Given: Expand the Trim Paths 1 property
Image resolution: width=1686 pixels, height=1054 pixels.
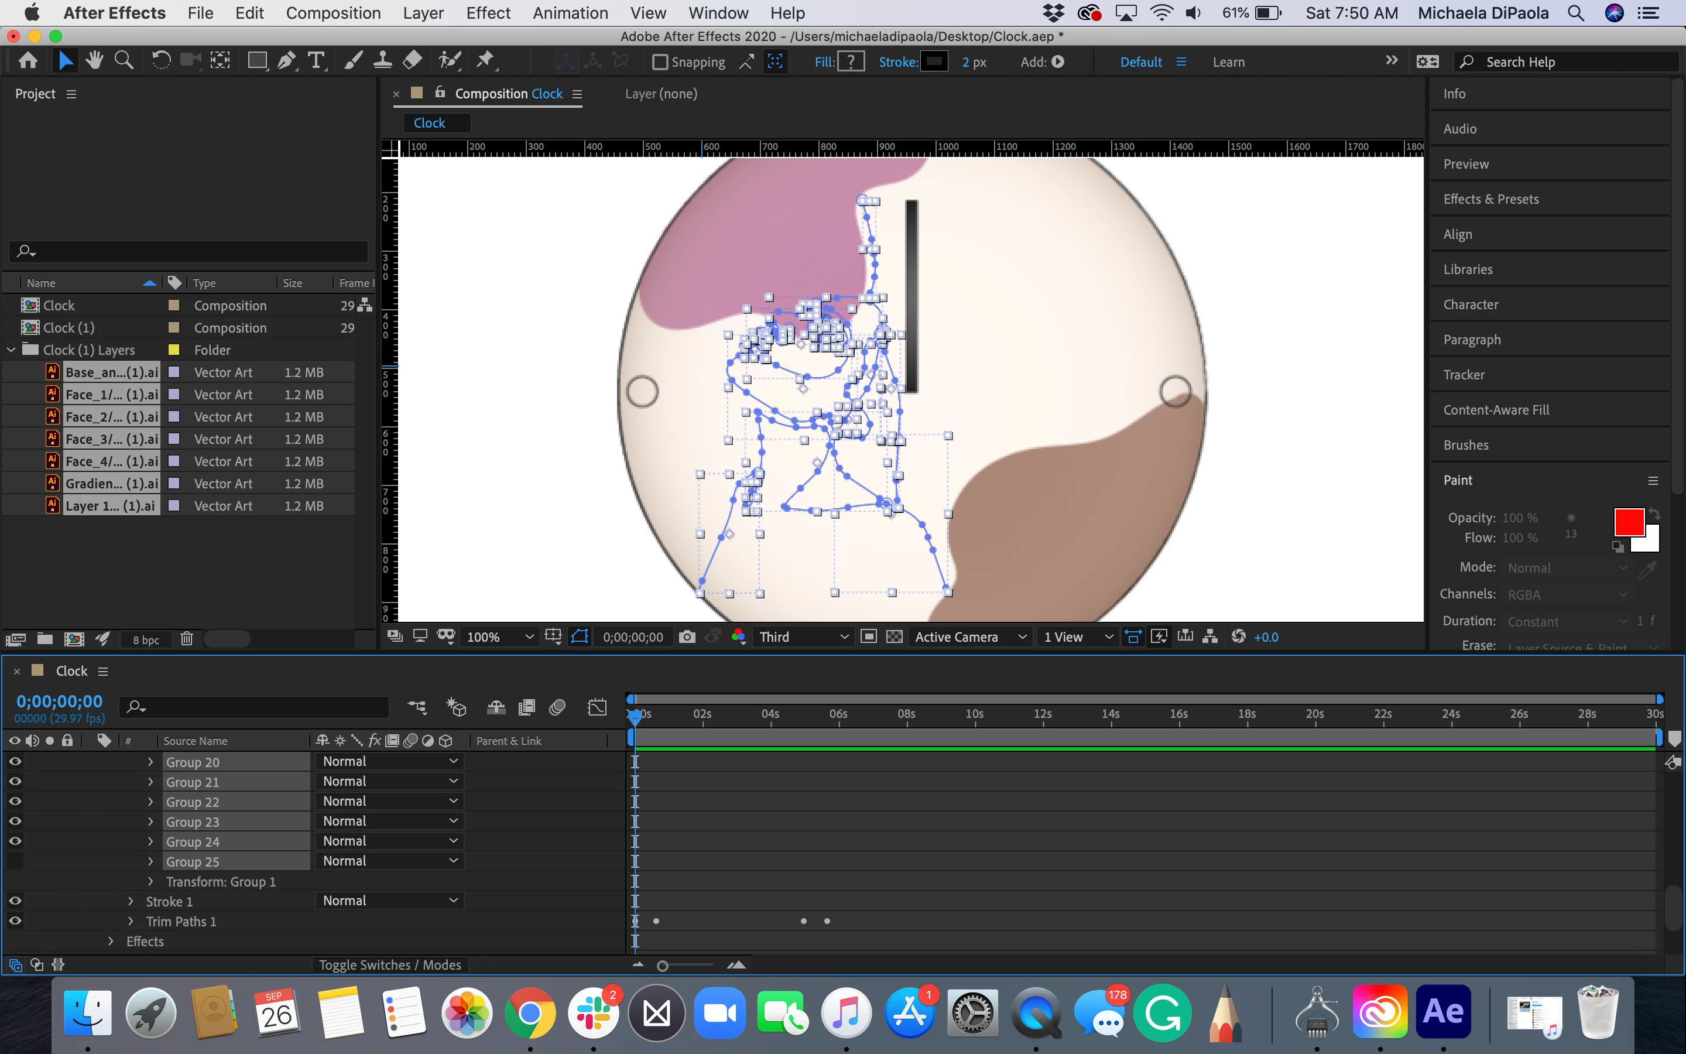Looking at the screenshot, I should coord(131,921).
